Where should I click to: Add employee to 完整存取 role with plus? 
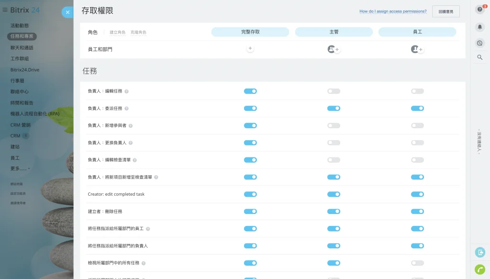[x=250, y=49]
